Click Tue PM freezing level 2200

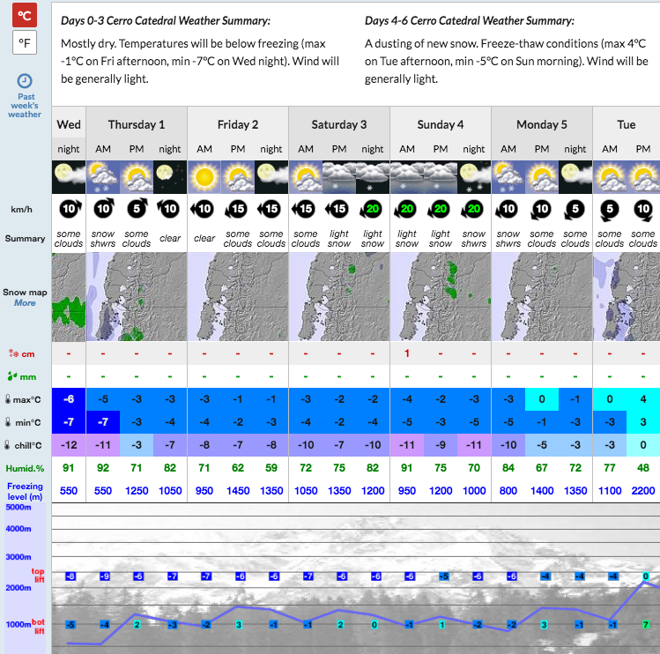tap(643, 491)
